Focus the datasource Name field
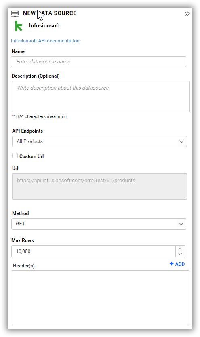 pos(99,62)
